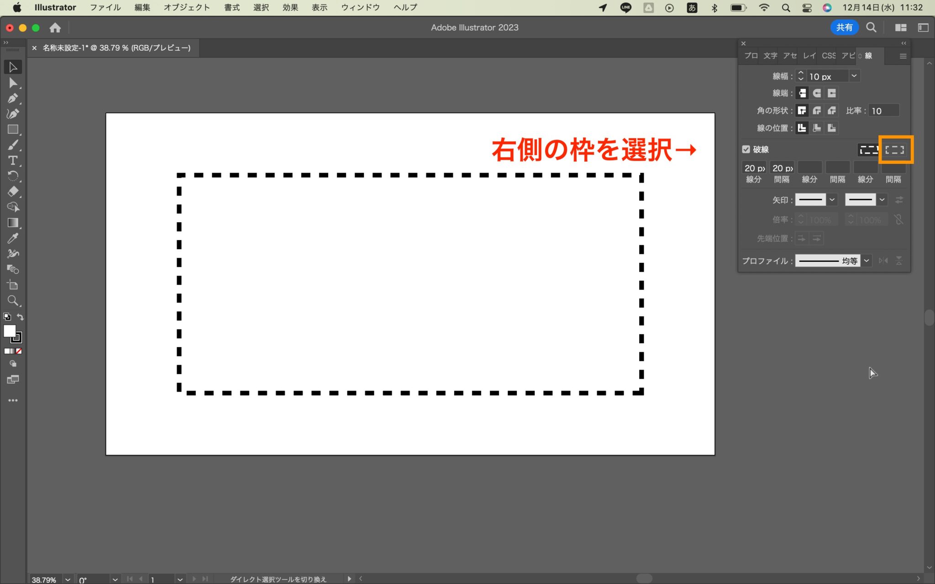Open the オブジェクト menu
The height and width of the screenshot is (584, 935).
[x=187, y=7]
